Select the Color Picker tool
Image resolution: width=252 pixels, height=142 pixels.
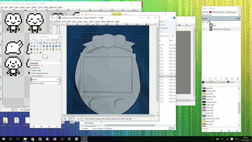point(56,43)
